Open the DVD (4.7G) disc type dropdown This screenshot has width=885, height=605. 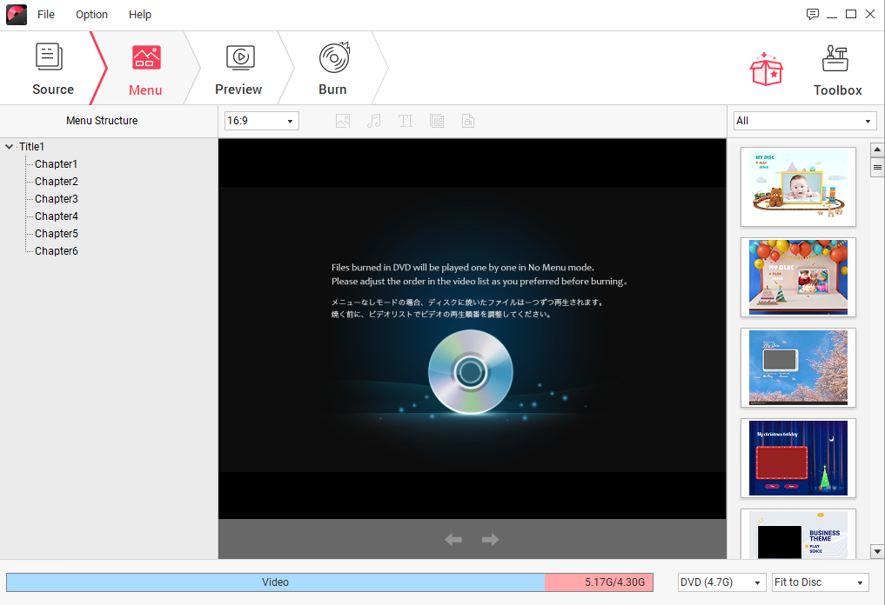tap(721, 582)
